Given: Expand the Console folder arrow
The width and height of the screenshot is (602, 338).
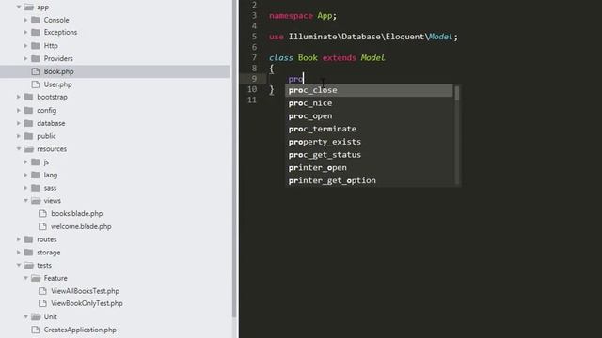Looking at the screenshot, I should click(25, 20).
